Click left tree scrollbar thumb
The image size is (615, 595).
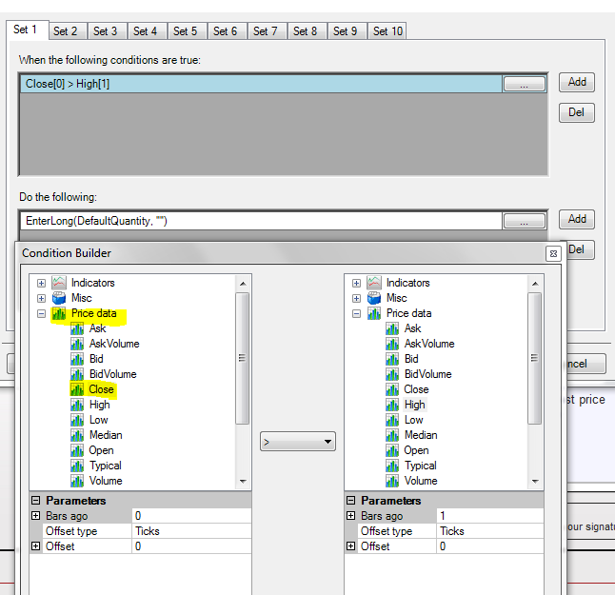[x=243, y=358]
